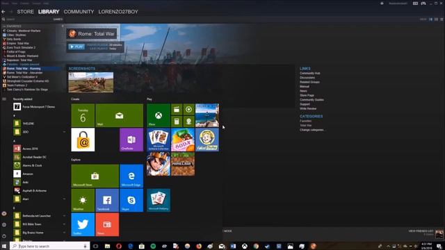The height and width of the screenshot is (250, 445).
Task: Launch Microsoft Solitaire Collection tile
Action: click(159, 140)
